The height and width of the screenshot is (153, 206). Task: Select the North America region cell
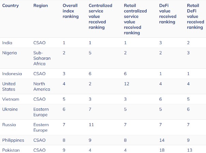coord(42,86)
